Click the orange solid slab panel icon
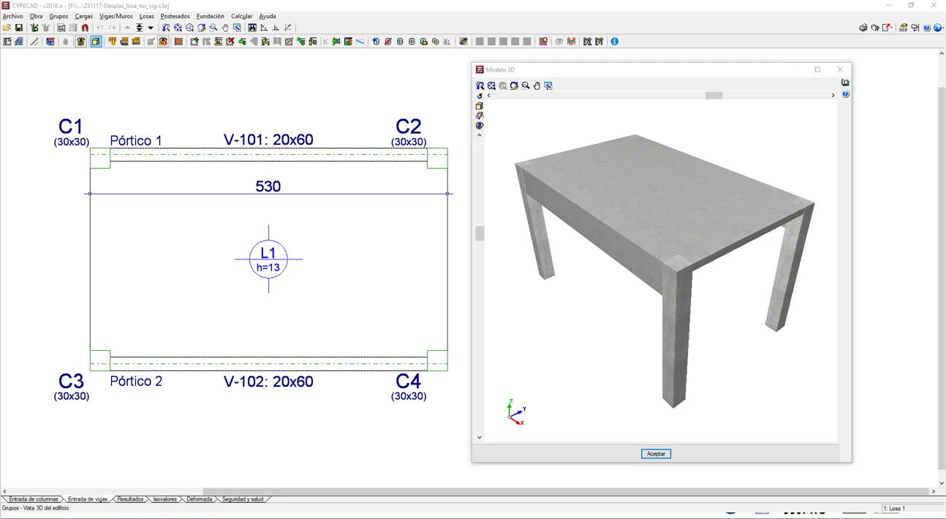The width and height of the screenshot is (946, 519). tap(178, 42)
